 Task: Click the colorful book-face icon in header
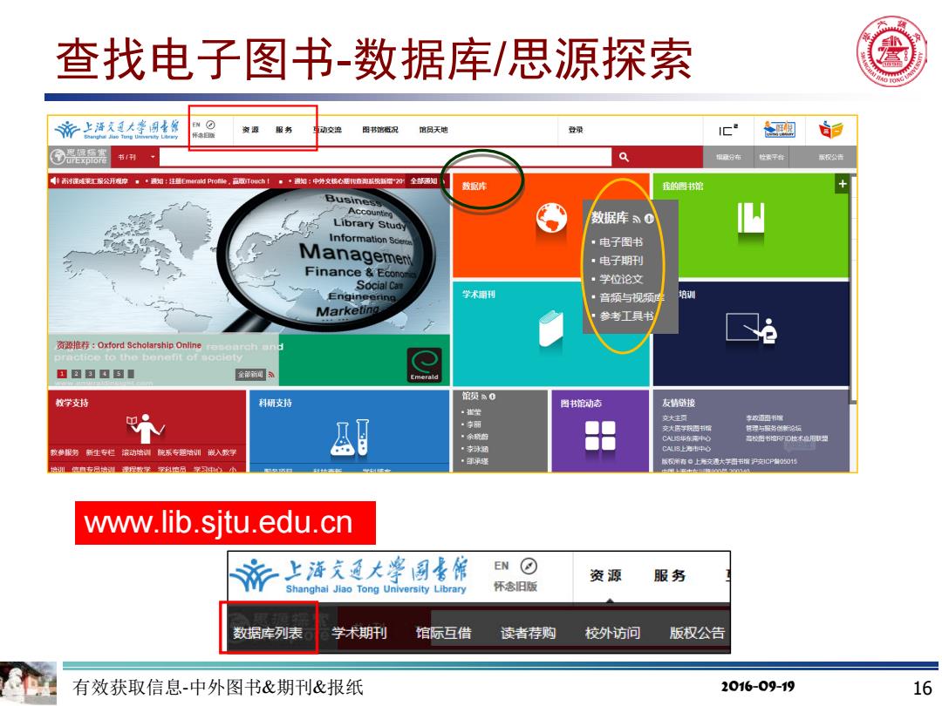[831, 129]
